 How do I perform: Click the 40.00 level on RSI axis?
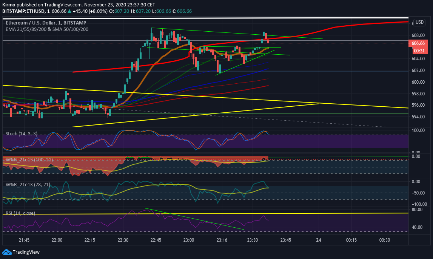coord(417,227)
